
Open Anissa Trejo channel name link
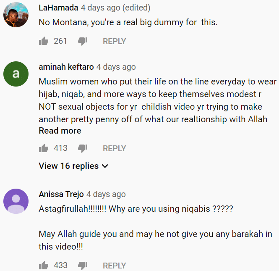tap(61, 194)
